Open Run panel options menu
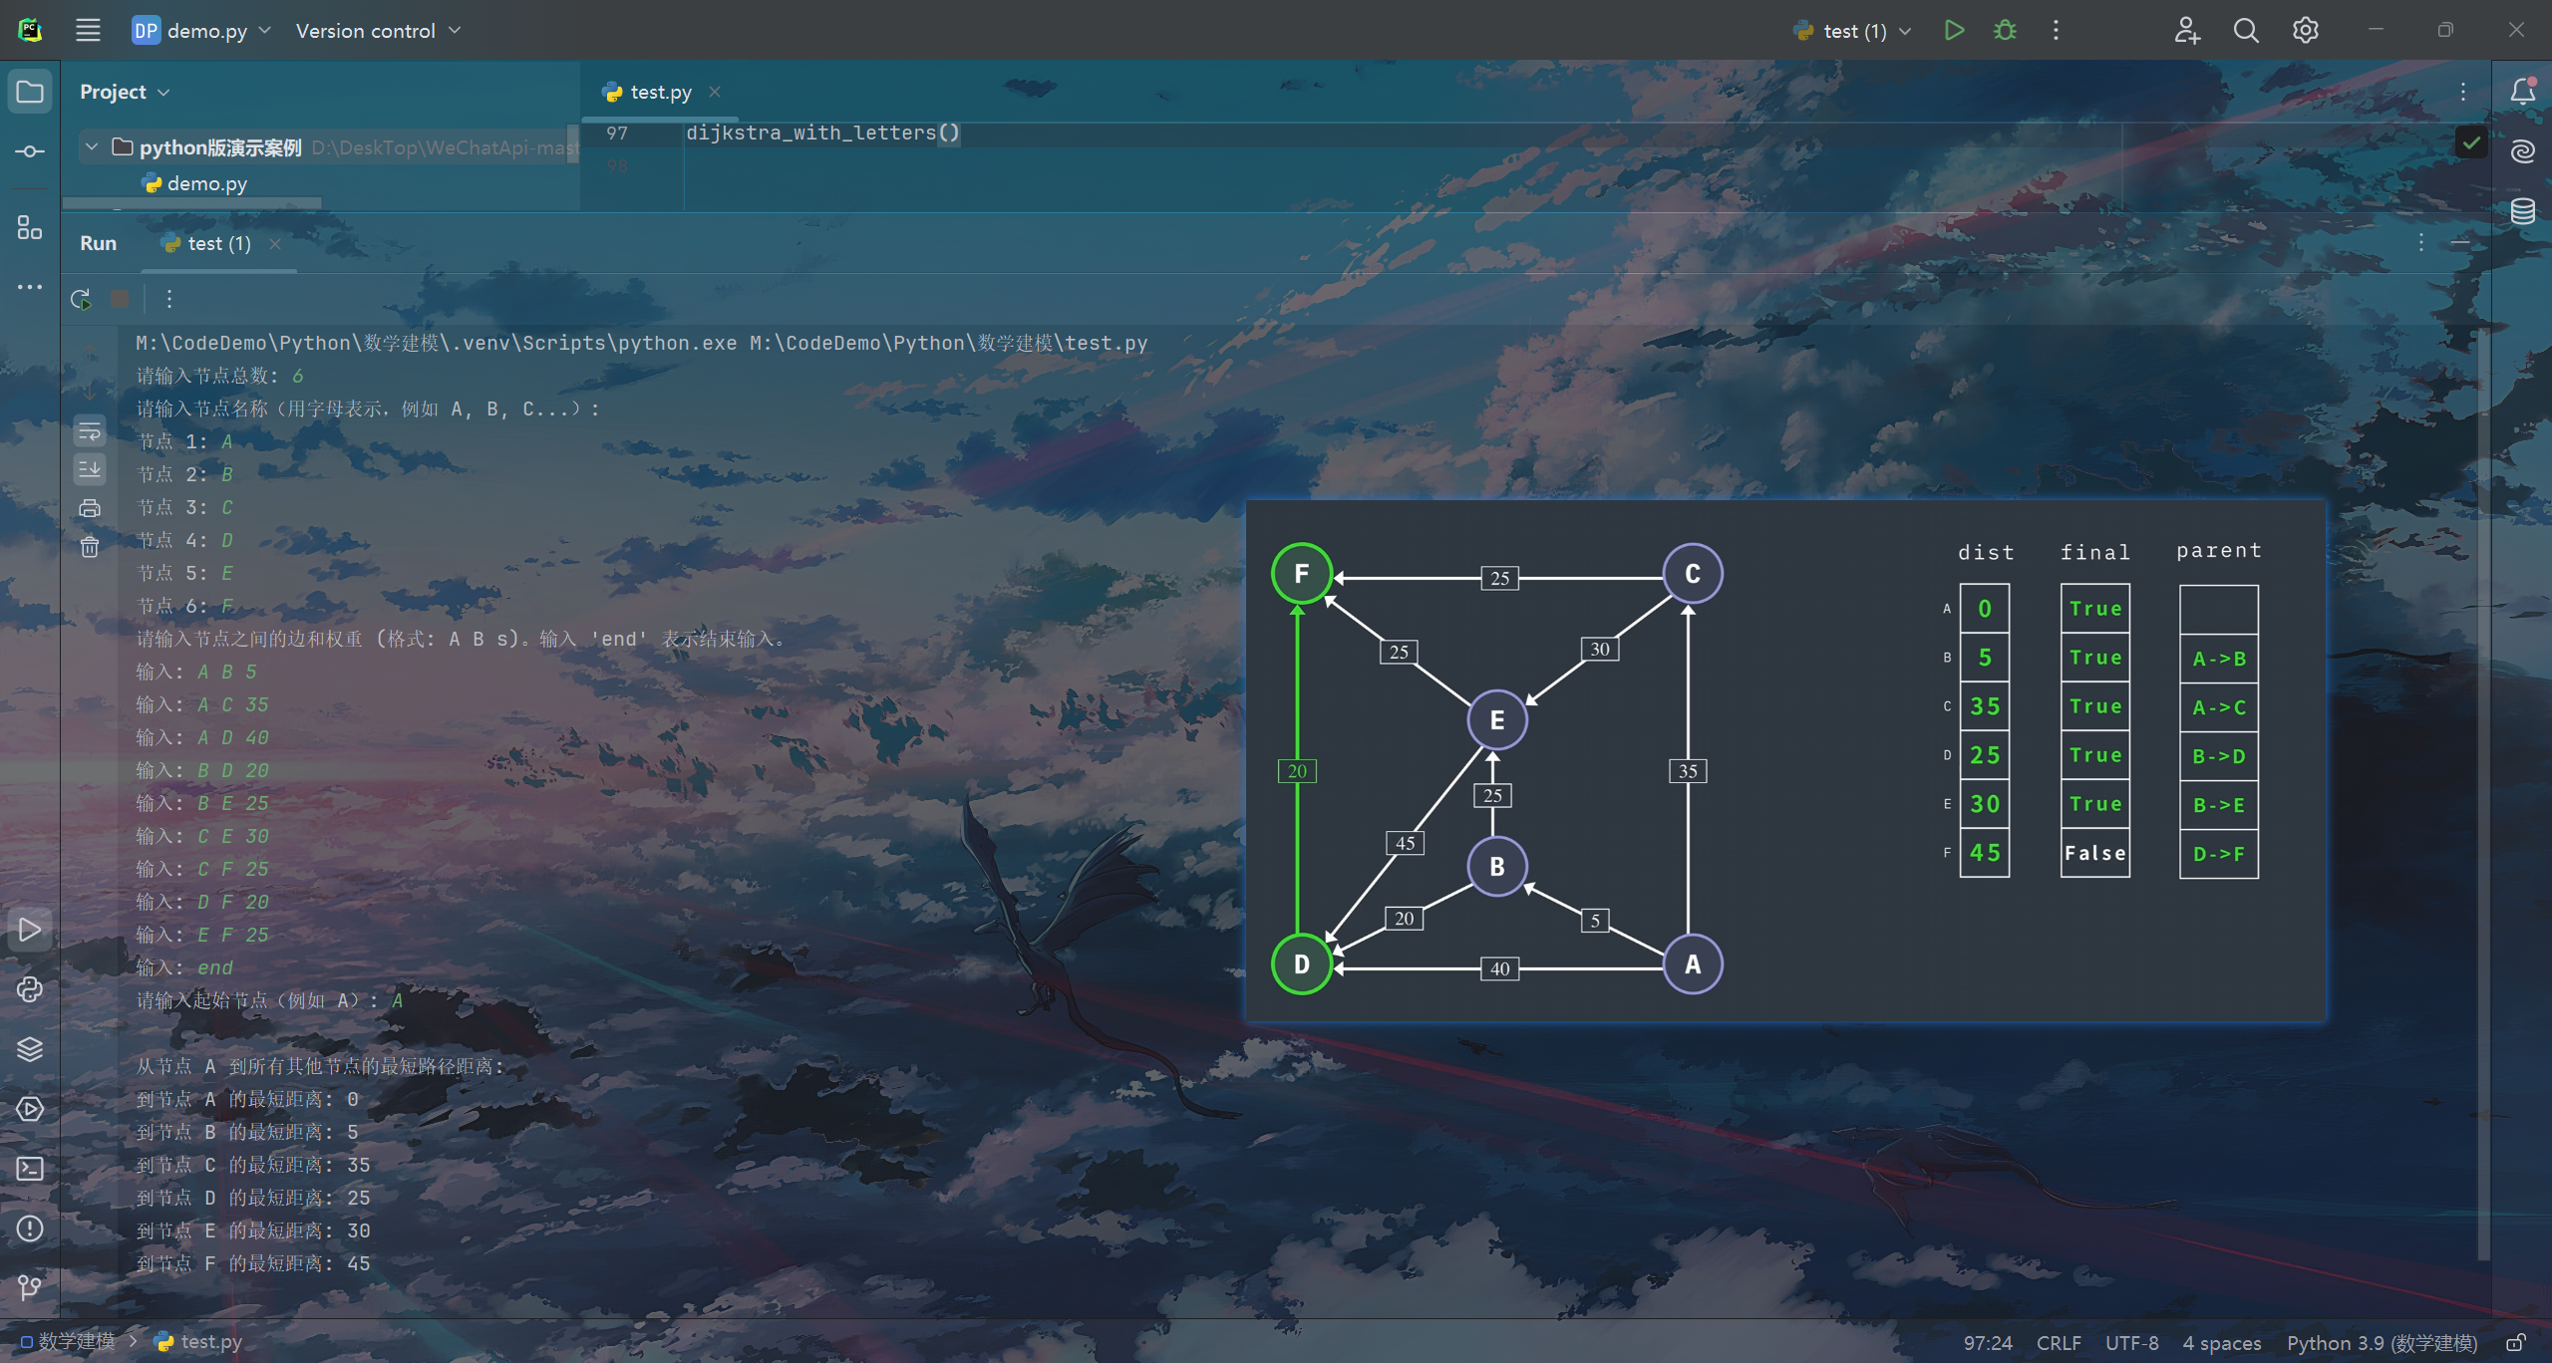Viewport: 2552px width, 1363px height. [2421, 242]
